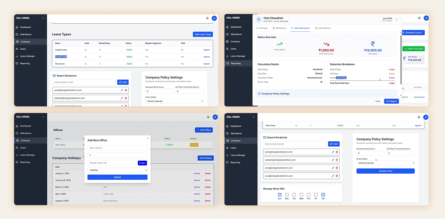
Task: Open the Salary Mode dropdown above Update Policy
Action: coord(385,163)
